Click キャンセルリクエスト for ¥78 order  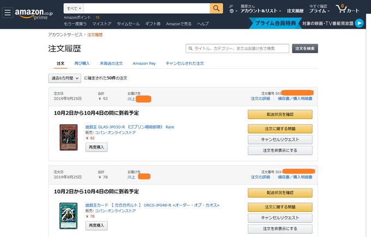[280, 218]
